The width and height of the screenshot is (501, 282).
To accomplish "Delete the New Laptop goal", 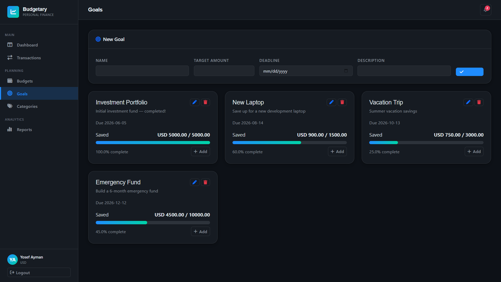I will tap(342, 102).
